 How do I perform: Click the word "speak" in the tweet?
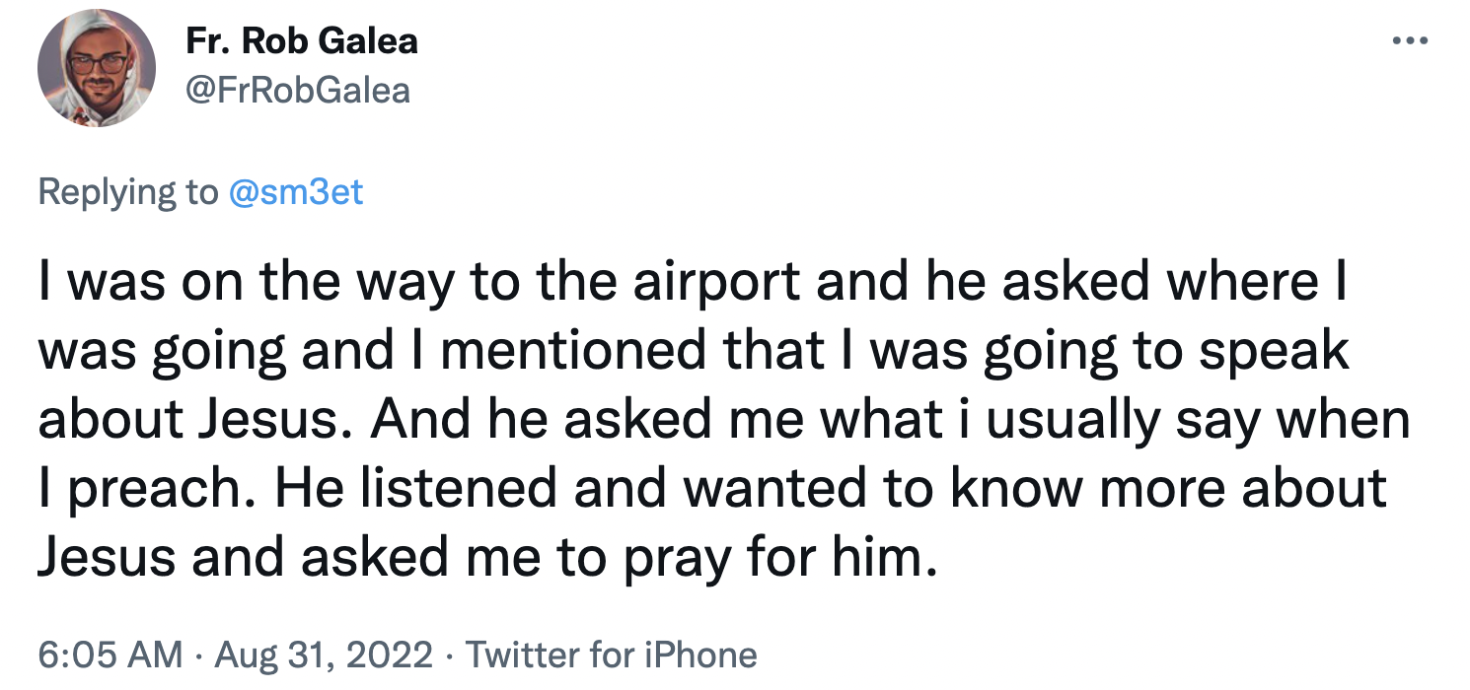tap(1275, 352)
